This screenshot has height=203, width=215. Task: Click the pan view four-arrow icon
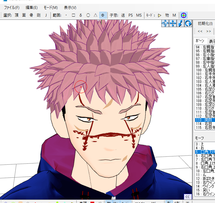(x=173, y=23)
